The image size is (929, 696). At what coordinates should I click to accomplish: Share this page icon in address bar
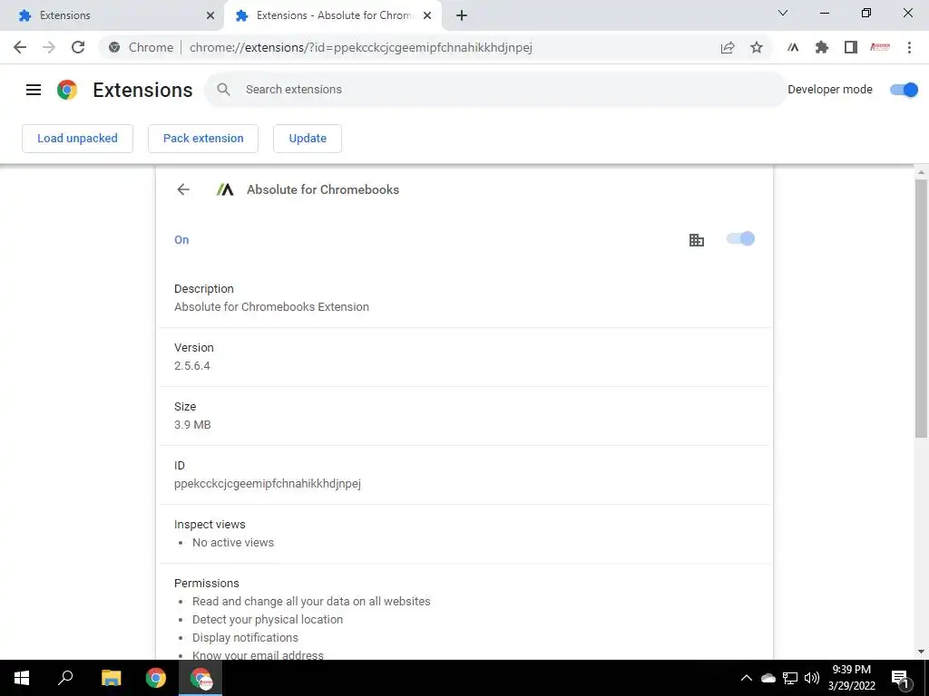tap(728, 47)
